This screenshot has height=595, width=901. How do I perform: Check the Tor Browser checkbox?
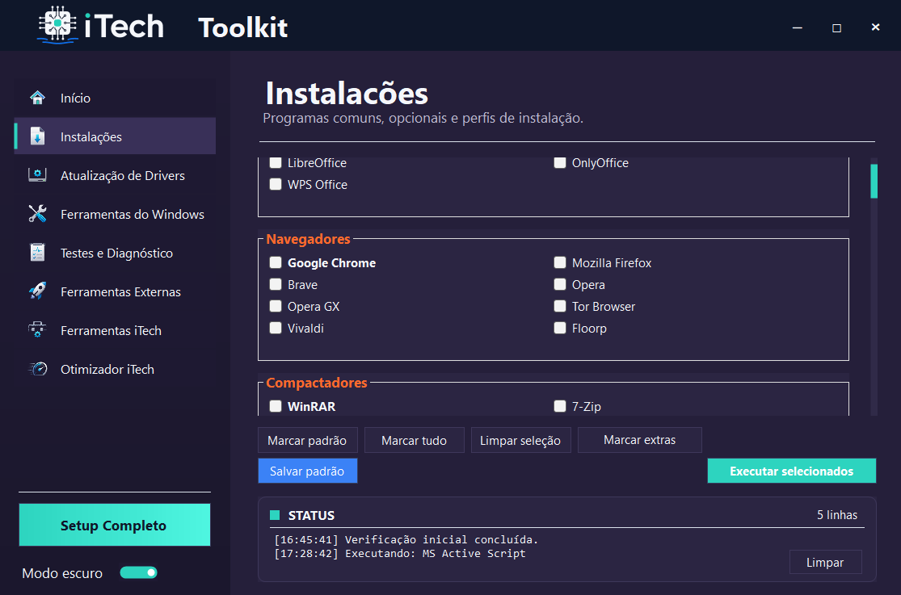560,306
